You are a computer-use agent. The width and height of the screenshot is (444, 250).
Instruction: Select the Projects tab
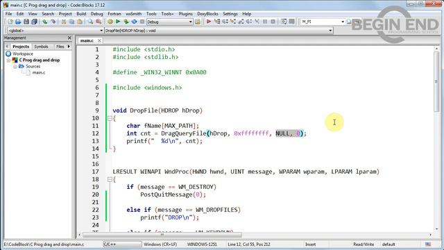[21, 47]
